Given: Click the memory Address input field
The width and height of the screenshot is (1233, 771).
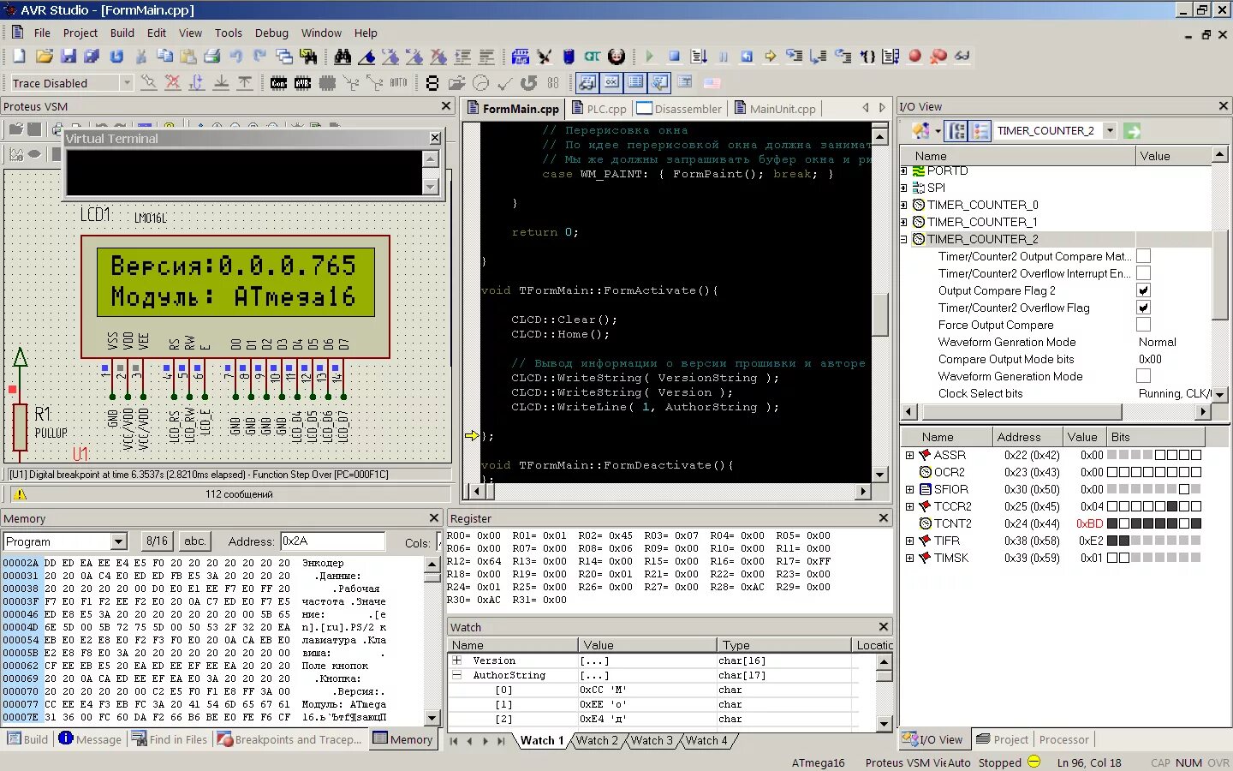Looking at the screenshot, I should tap(332, 541).
